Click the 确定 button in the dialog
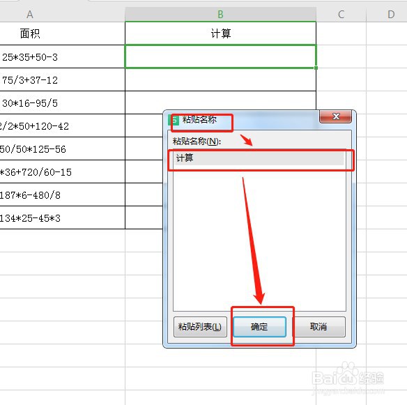407x405 pixels. click(x=259, y=327)
